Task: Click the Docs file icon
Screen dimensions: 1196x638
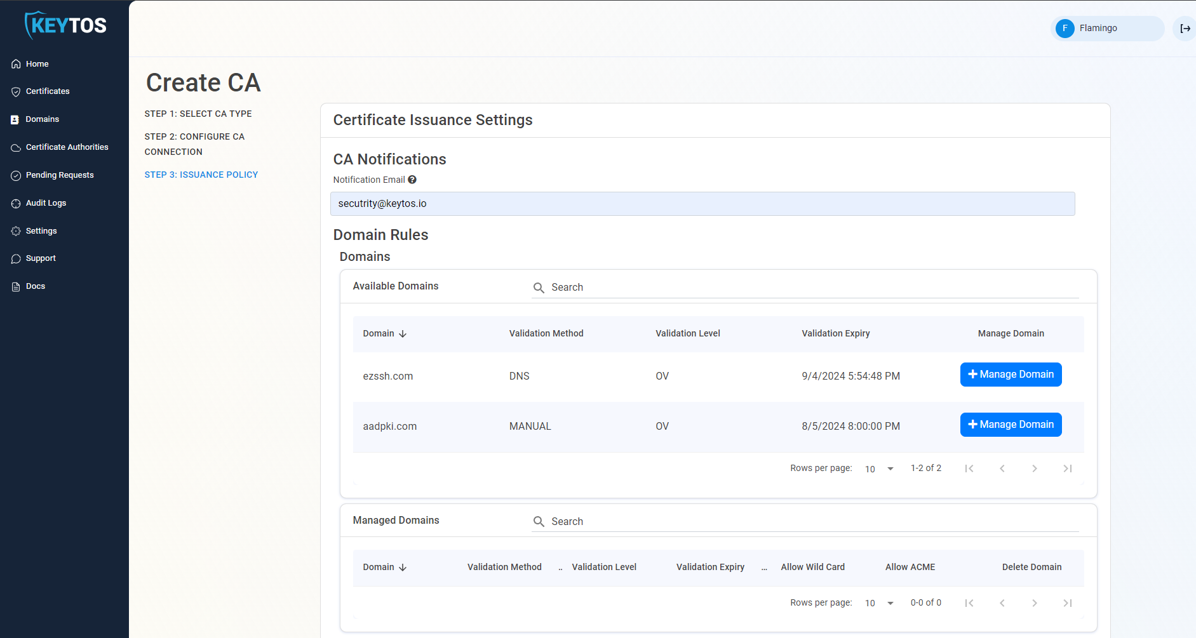Action: [x=16, y=286]
